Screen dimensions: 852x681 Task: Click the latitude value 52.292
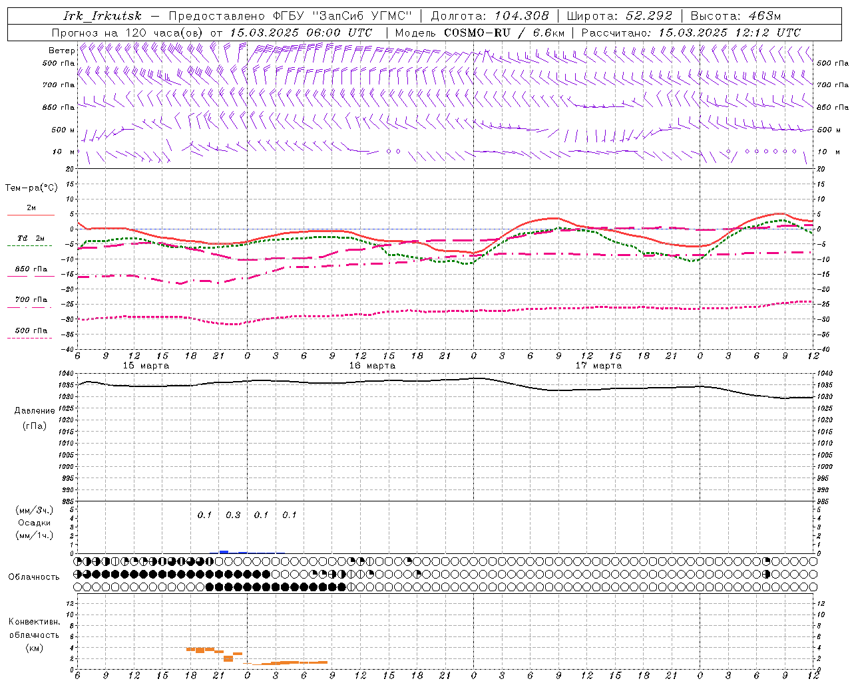click(x=645, y=16)
